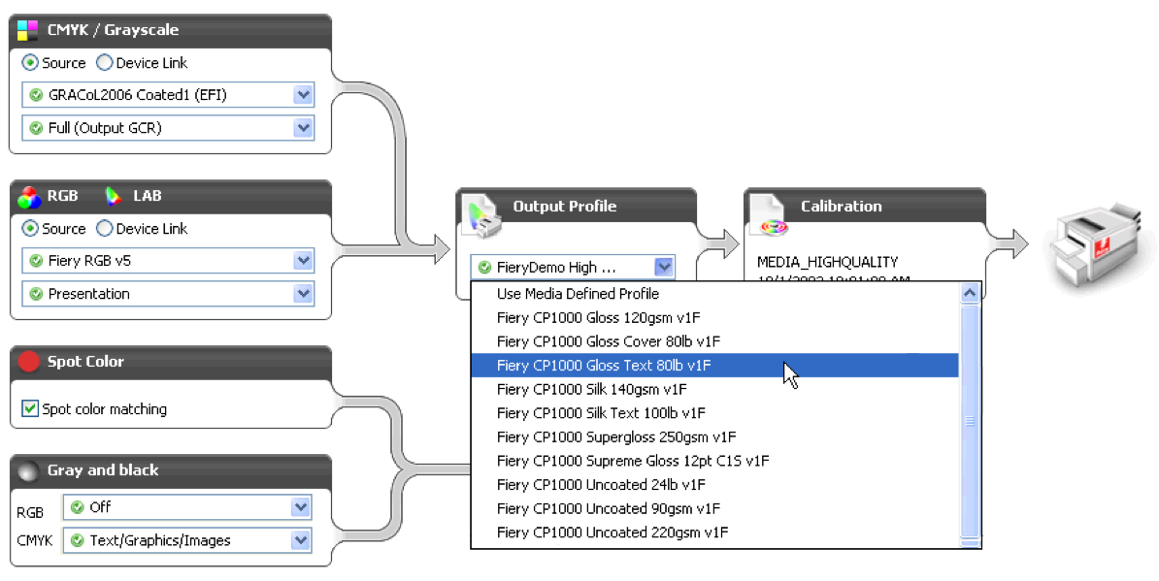
Task: Choose Fiery CP1000 Silk 140gsm v1F
Action: [x=714, y=389]
